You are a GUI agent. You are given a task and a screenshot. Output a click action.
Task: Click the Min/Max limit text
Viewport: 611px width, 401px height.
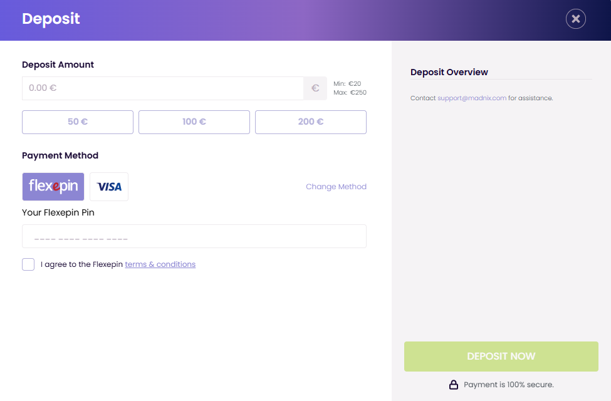point(350,88)
